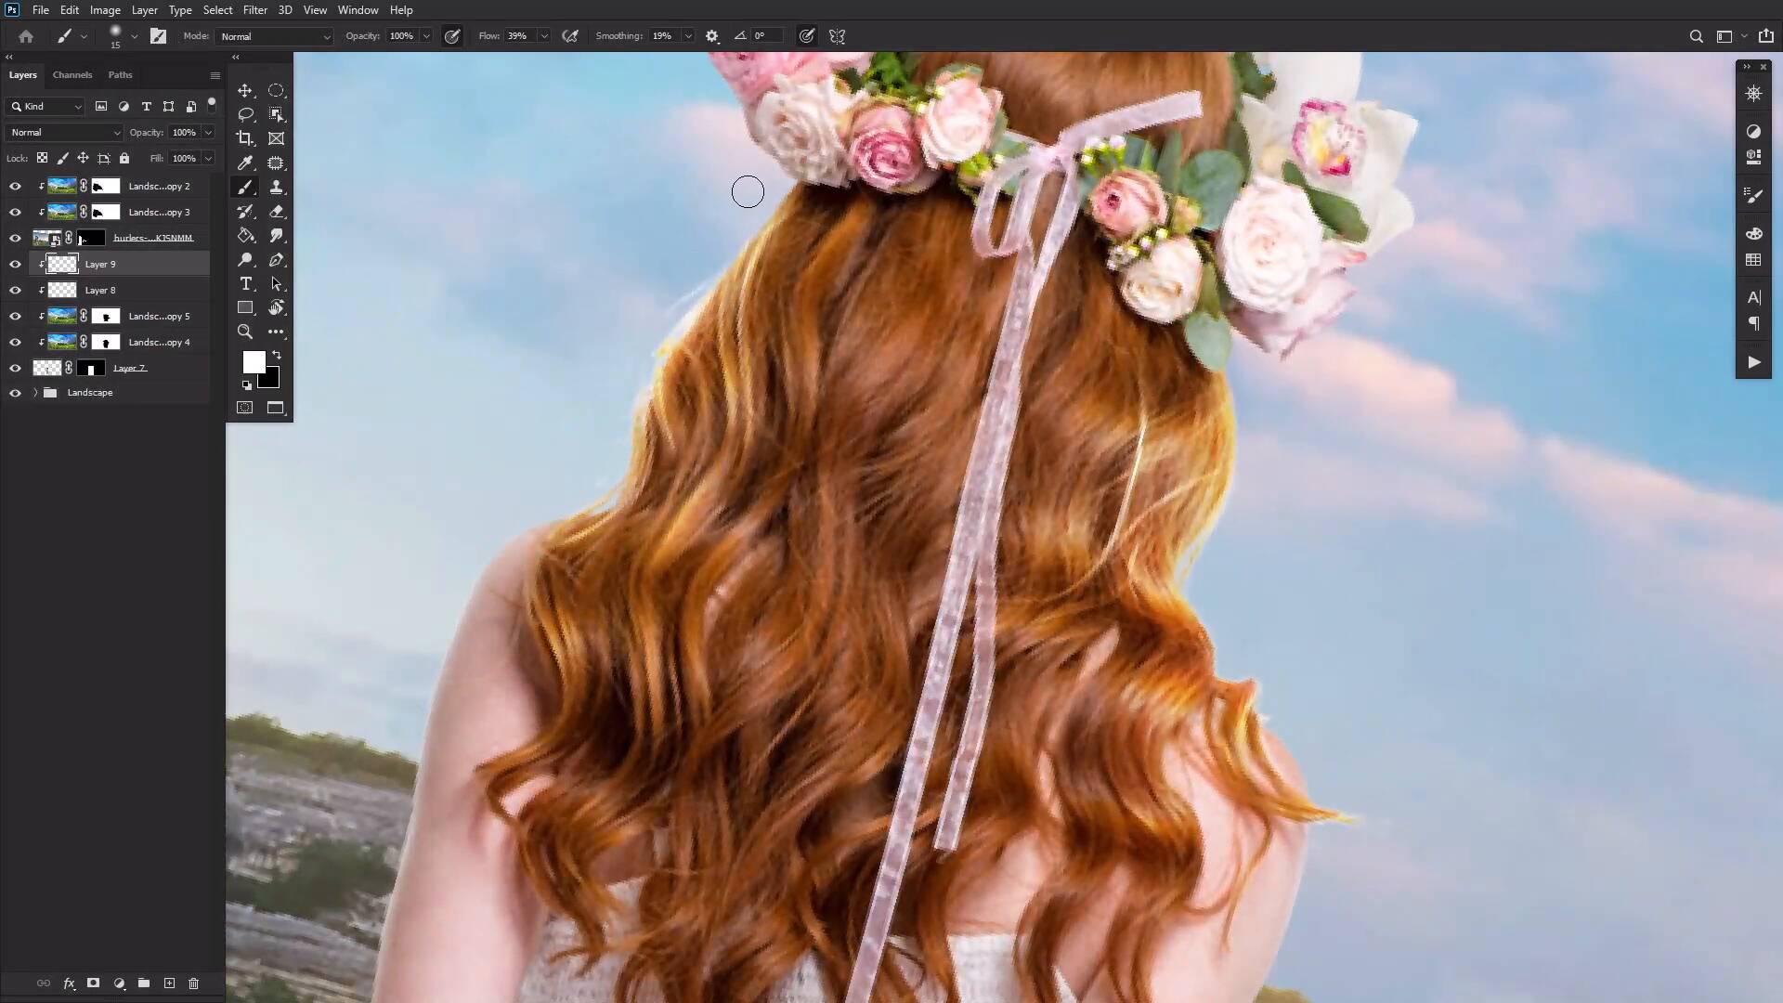Viewport: 1783px width, 1003px height.
Task: Click the white foreground color swatch
Action: 254,362
